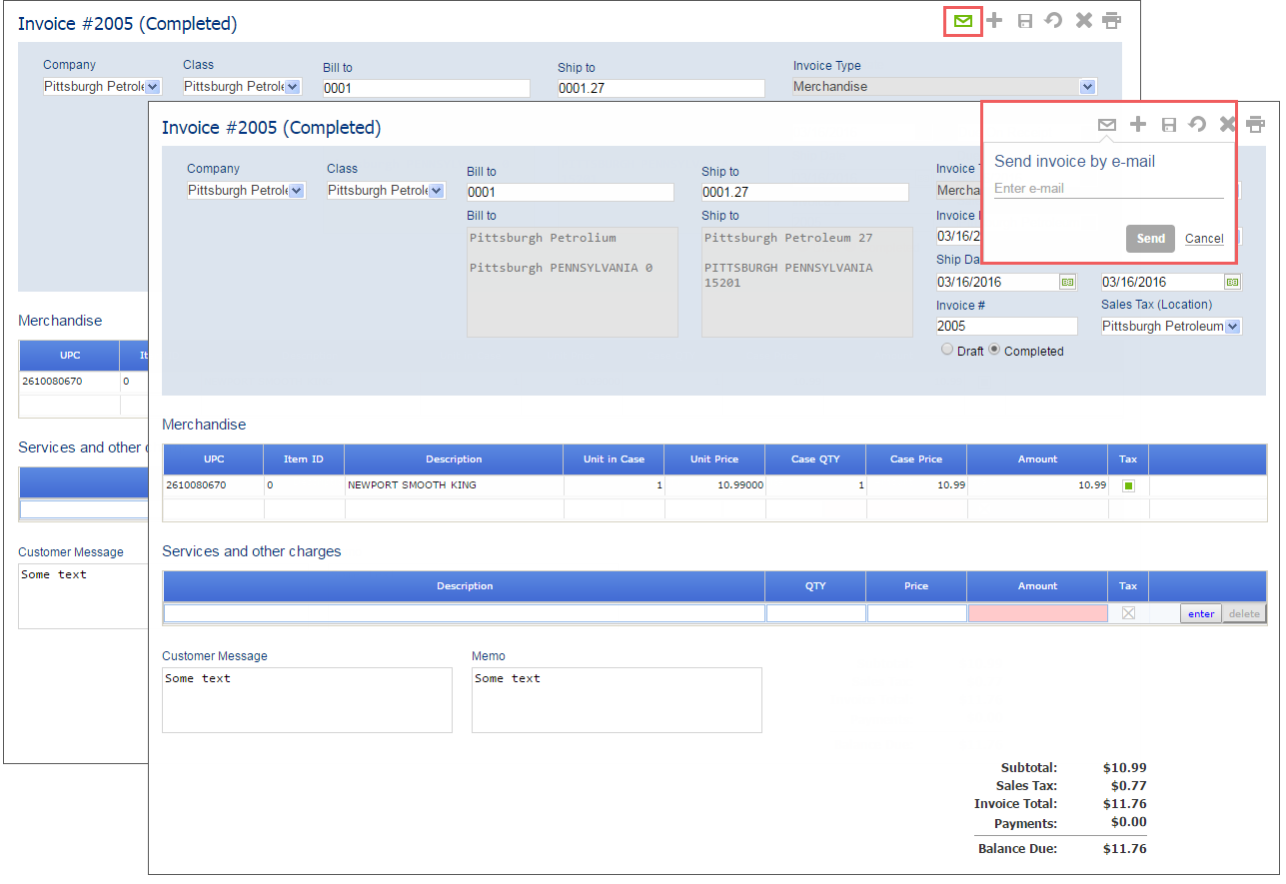Click the gray envelope icon above the e-mail popup

pos(1106,125)
